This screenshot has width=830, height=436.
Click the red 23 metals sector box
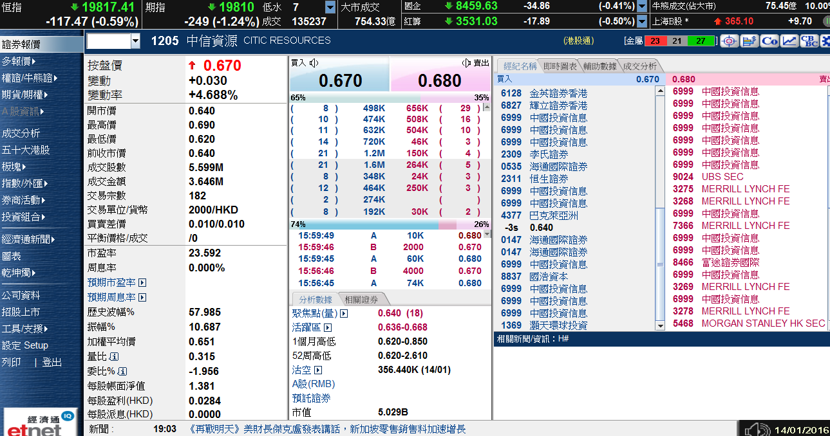655,41
